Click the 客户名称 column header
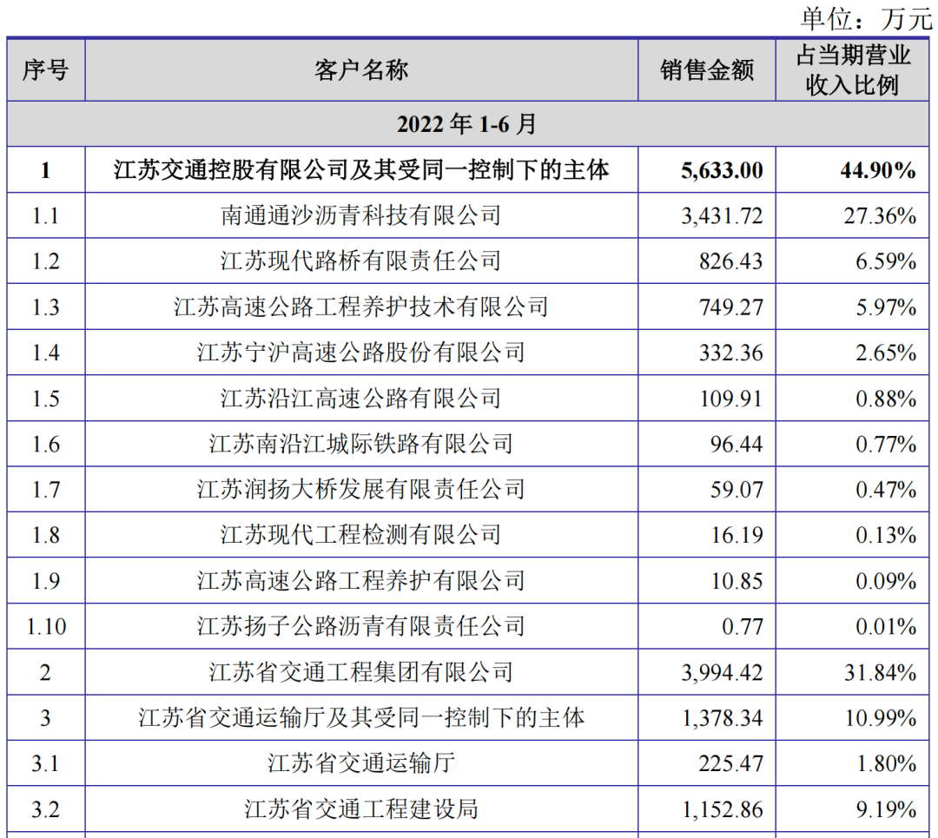 tap(361, 70)
